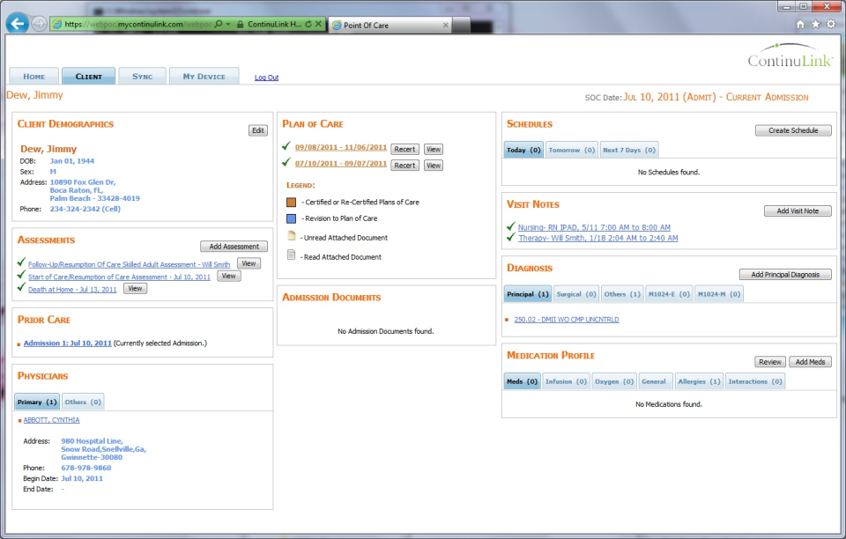Select the Physicians Primary (1) tab
846x539 pixels.
(x=37, y=402)
